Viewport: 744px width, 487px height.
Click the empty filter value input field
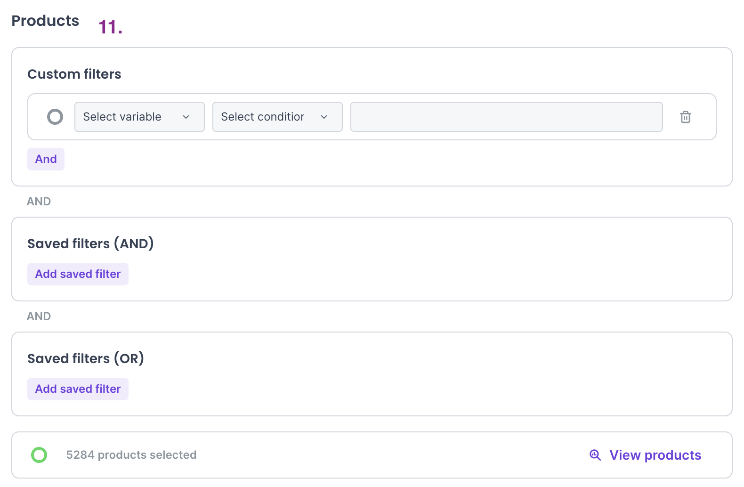[506, 117]
